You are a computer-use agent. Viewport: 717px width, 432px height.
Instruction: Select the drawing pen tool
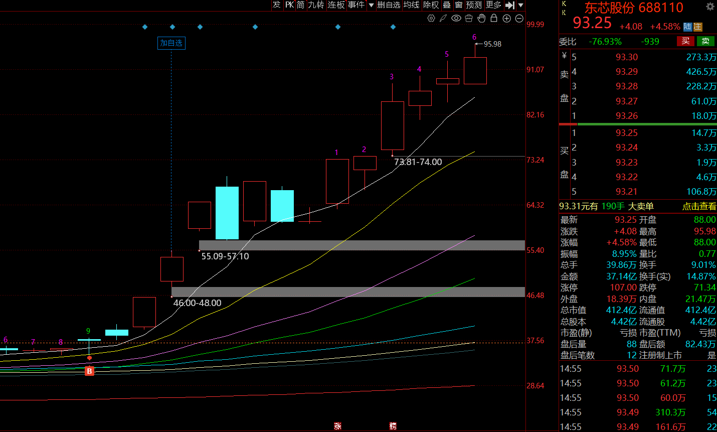tap(443, 19)
